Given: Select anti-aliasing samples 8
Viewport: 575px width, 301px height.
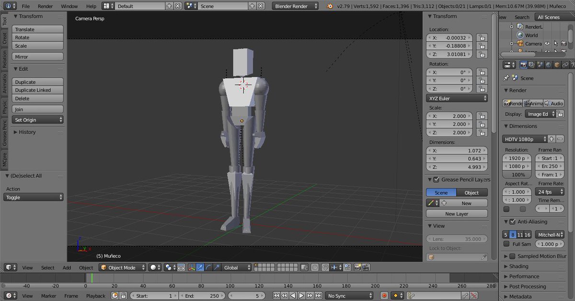Looking at the screenshot, I should pyautogui.click(x=513, y=235).
